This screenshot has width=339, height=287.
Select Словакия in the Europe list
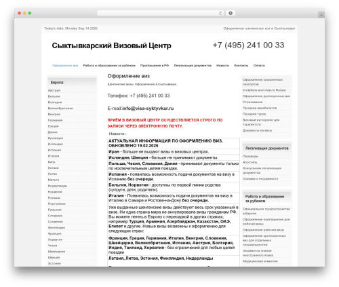tap(55, 216)
